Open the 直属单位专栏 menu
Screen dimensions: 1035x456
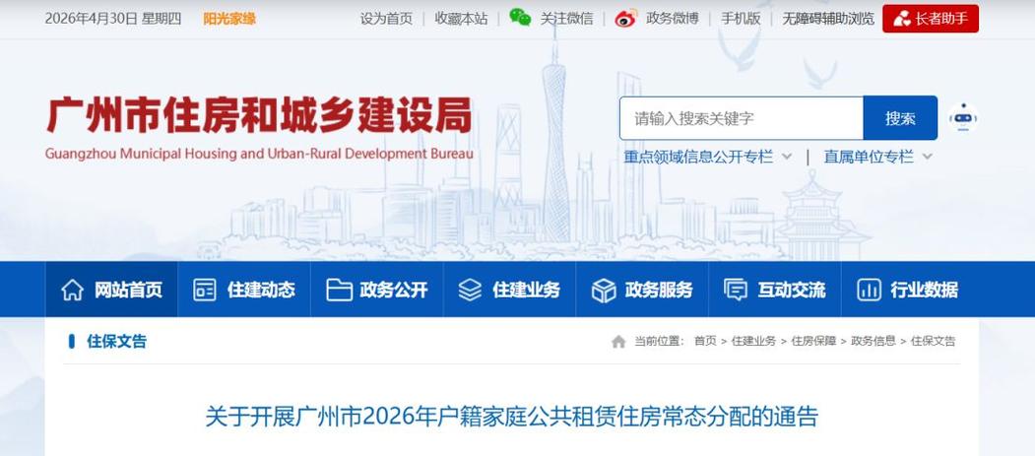coord(868,157)
